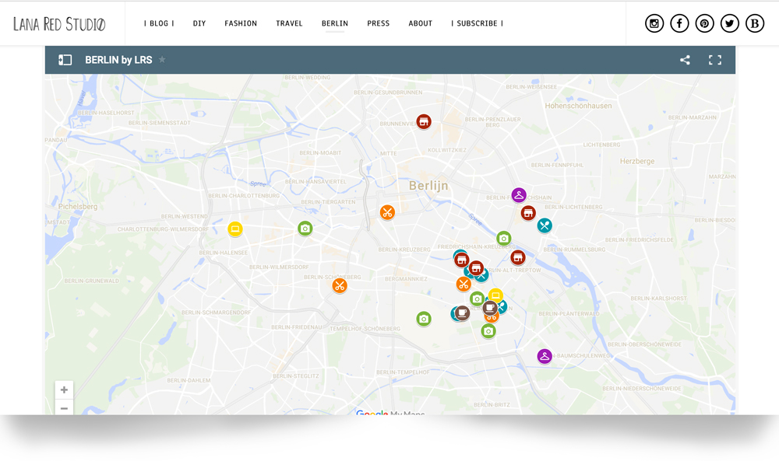The width and height of the screenshot is (779, 461).
Task: Select lowest green camera marker in Neukölln
Action: (488, 330)
